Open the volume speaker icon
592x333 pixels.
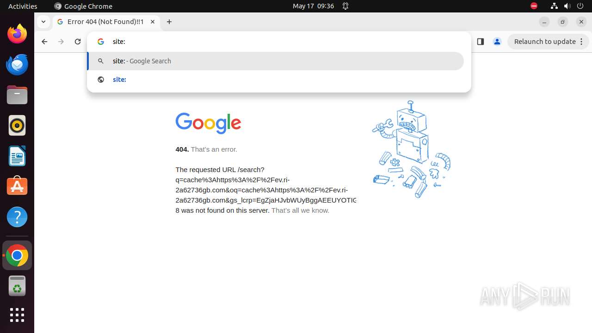(x=567, y=6)
